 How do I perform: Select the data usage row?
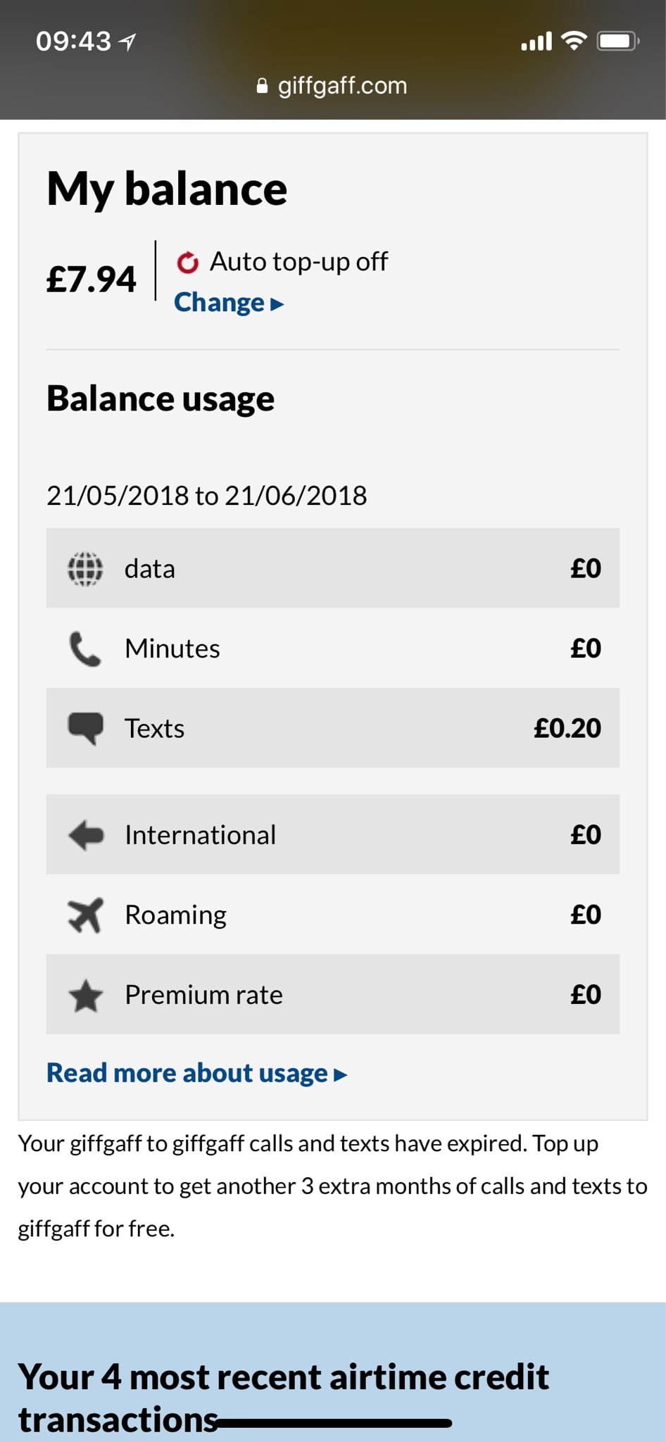pos(333,568)
